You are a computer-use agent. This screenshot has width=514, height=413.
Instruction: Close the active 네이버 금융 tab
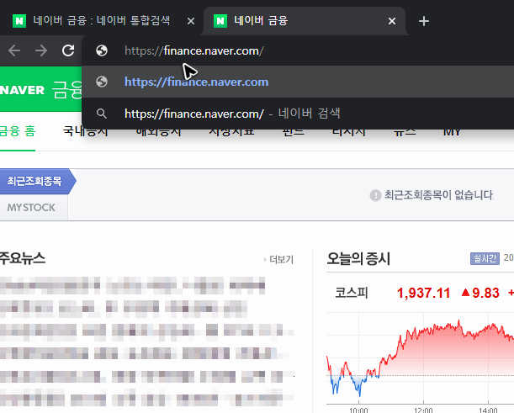pos(392,21)
